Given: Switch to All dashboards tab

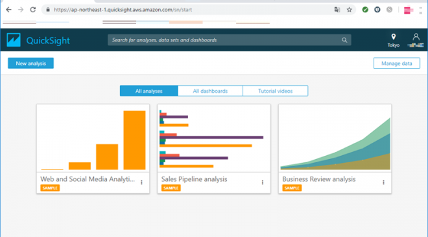Looking at the screenshot, I should [x=210, y=91].
